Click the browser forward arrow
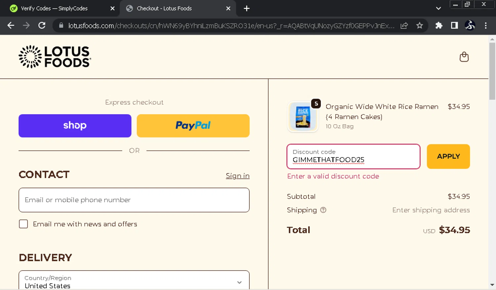The width and height of the screenshot is (496, 290). pyautogui.click(x=26, y=25)
